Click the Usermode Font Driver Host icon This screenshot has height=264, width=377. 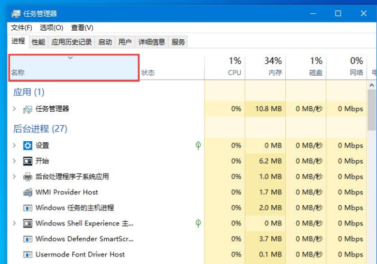tap(28, 254)
